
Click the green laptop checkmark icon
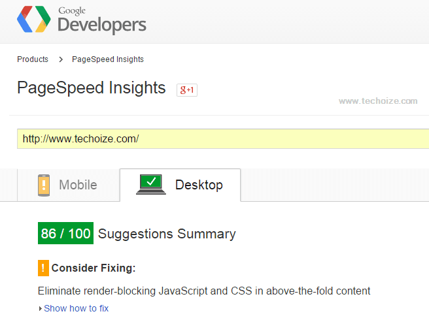(151, 184)
